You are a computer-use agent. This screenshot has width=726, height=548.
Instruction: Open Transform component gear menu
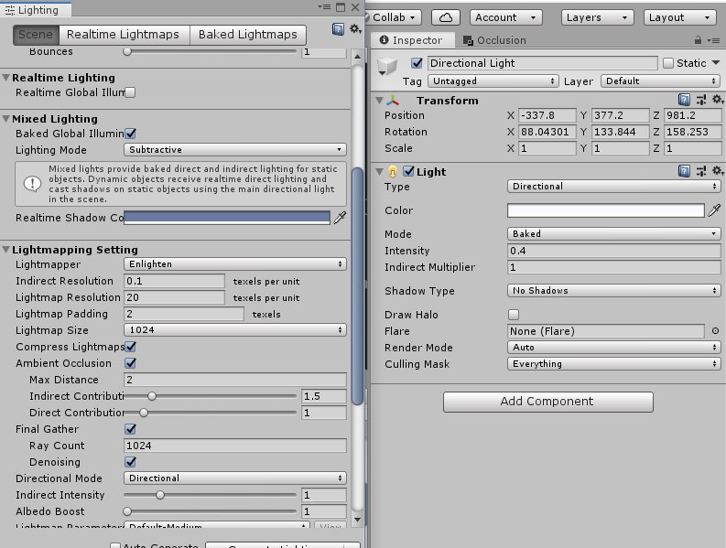[x=717, y=100]
